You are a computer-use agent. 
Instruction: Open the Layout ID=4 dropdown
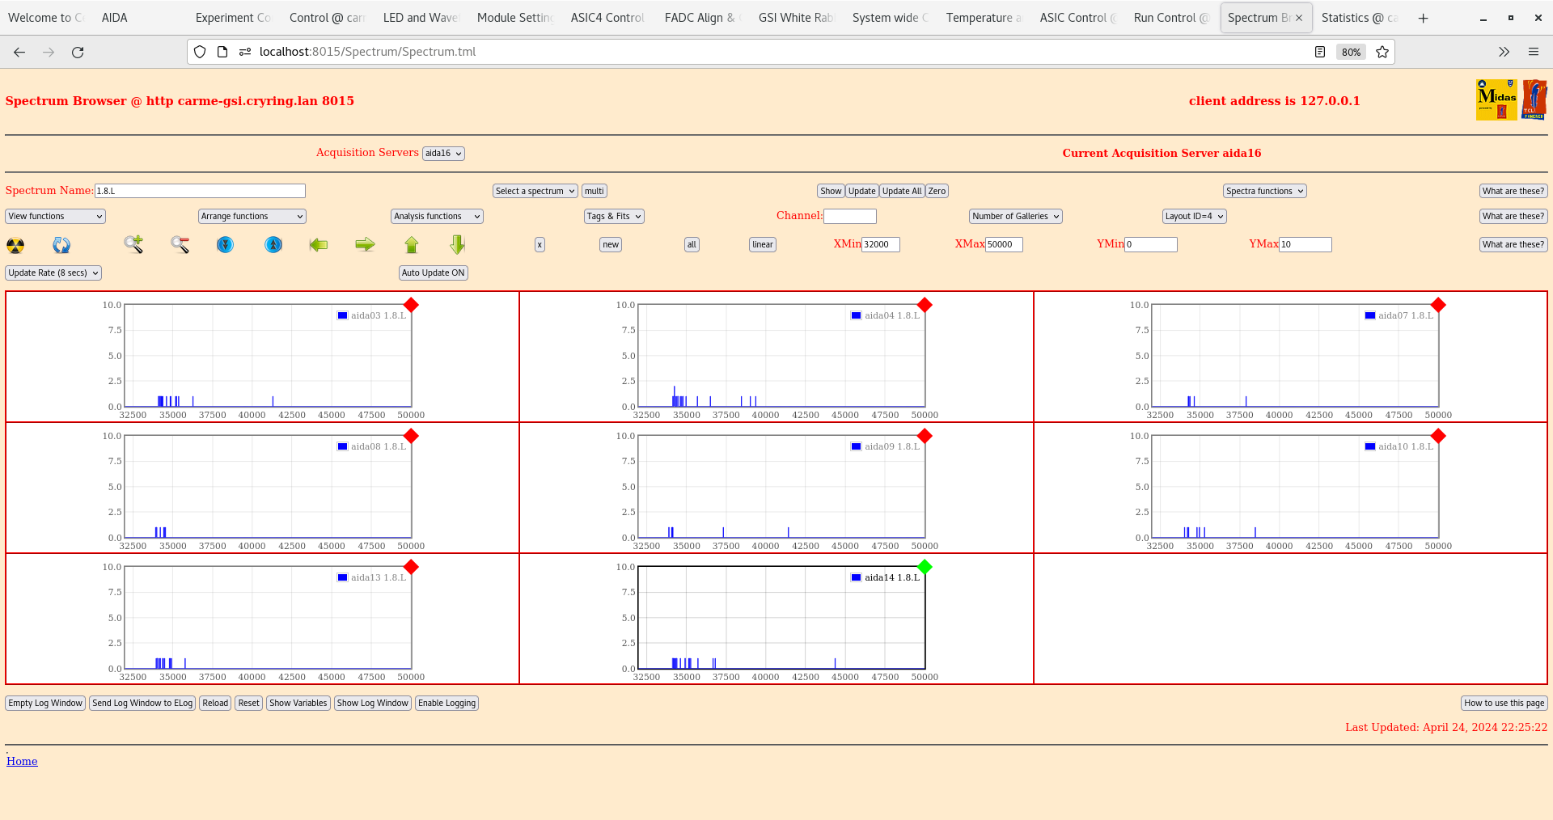[x=1194, y=216]
